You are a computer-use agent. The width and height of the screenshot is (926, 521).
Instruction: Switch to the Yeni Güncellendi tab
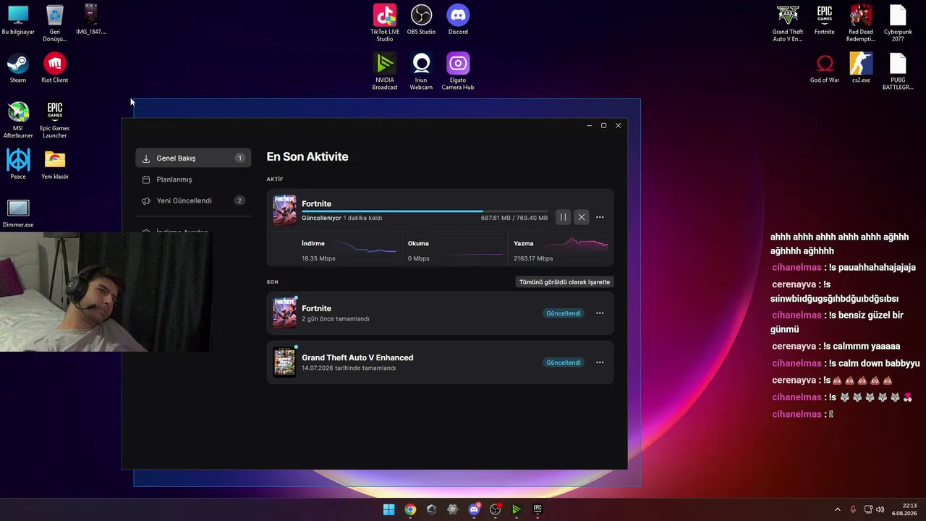[x=193, y=200]
